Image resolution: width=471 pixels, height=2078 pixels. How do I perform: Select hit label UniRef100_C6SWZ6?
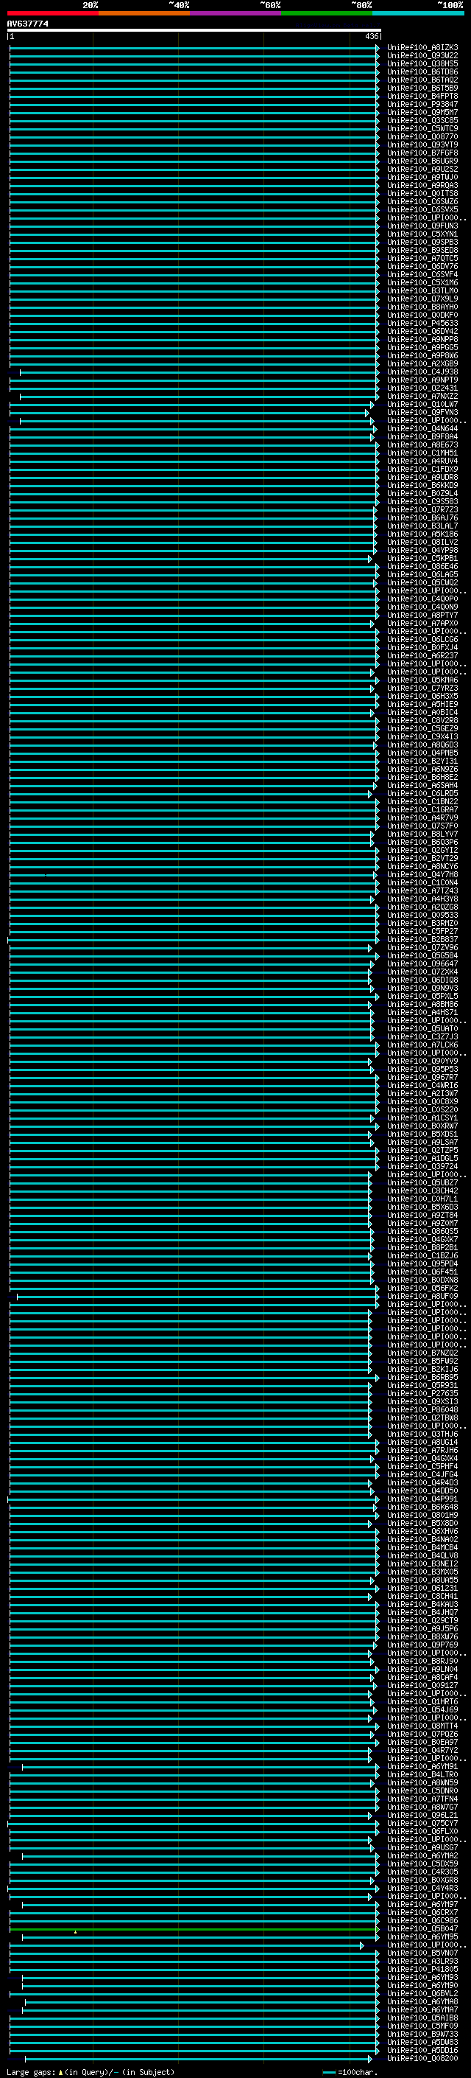pos(422,202)
